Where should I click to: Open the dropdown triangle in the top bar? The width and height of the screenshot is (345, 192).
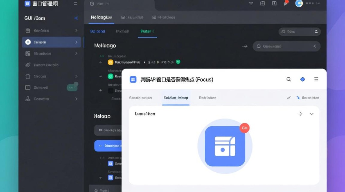click(x=251, y=4)
